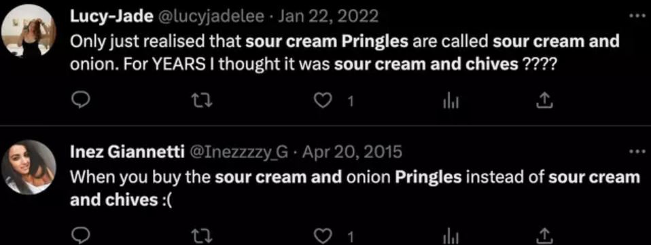The image size is (651, 245).
Task: Like Lucy-Jade's tweet with heart icon
Action: coord(322,100)
